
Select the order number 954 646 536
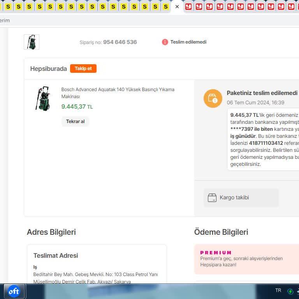pyautogui.click(x=120, y=42)
